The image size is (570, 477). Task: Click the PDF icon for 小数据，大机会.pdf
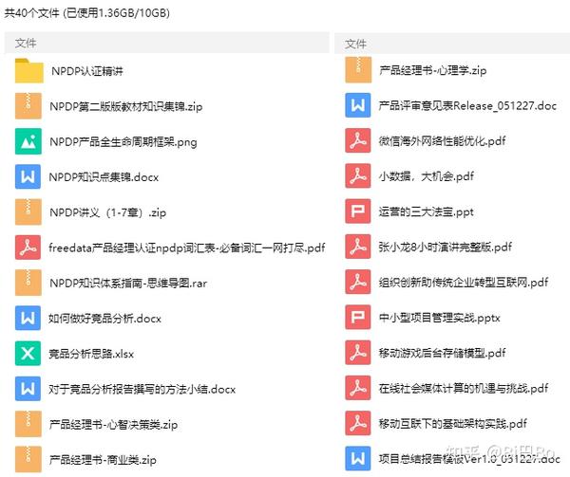[x=358, y=176]
